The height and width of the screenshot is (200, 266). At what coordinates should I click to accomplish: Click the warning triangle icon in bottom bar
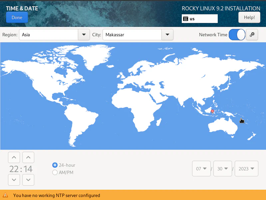tap(5, 195)
